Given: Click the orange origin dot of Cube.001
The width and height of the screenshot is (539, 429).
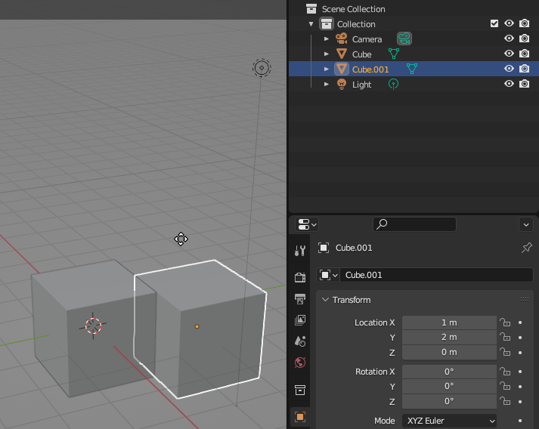Looking at the screenshot, I should coord(197,326).
